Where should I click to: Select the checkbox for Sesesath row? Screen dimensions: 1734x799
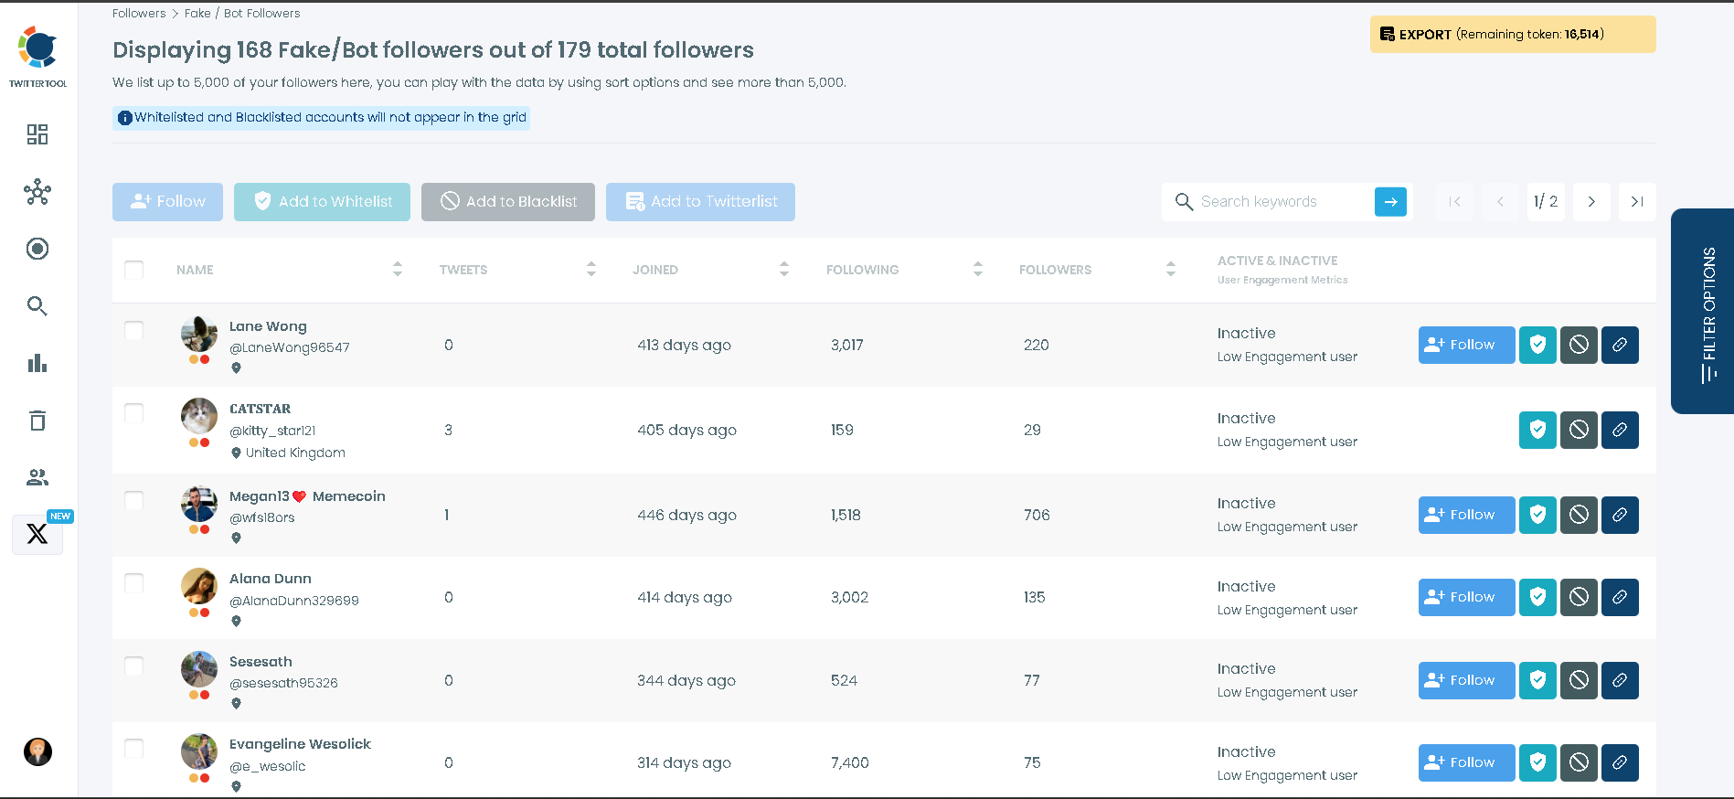pos(134,666)
